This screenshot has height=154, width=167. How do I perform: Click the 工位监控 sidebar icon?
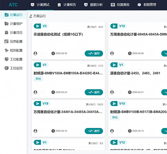(6, 68)
